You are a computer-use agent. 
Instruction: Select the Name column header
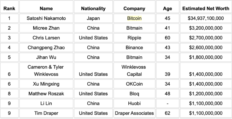(46, 8)
